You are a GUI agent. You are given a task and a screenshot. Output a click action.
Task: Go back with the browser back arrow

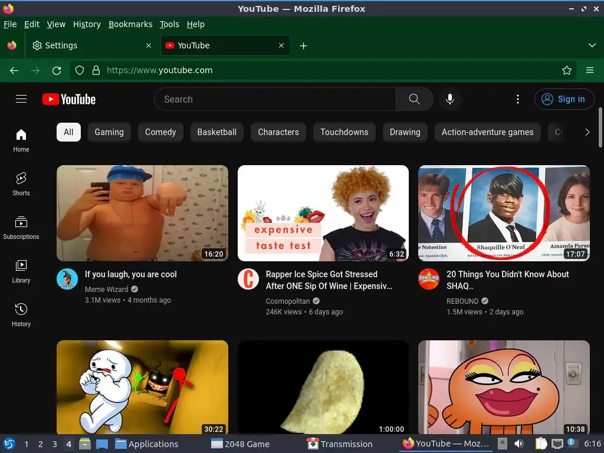[14, 71]
